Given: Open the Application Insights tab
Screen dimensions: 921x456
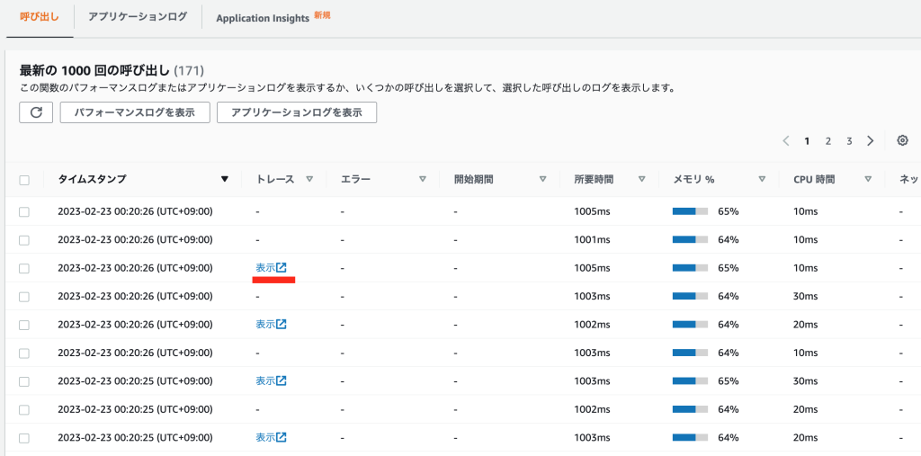Looking at the screenshot, I should [263, 18].
